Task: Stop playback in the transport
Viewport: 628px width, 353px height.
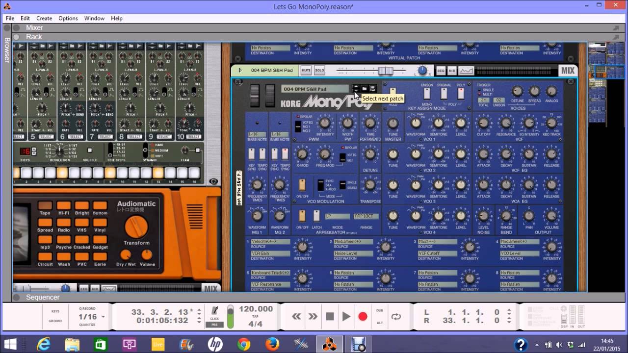Action: point(330,317)
